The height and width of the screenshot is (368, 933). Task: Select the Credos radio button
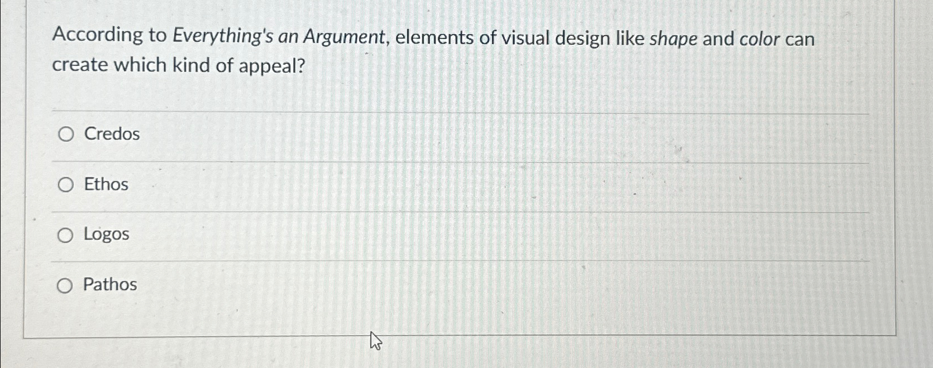(65, 134)
